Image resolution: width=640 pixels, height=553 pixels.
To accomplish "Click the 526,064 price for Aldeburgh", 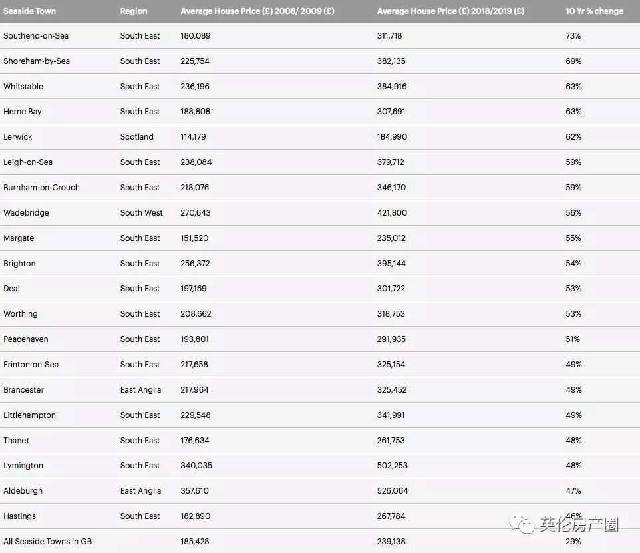I will [x=393, y=491].
